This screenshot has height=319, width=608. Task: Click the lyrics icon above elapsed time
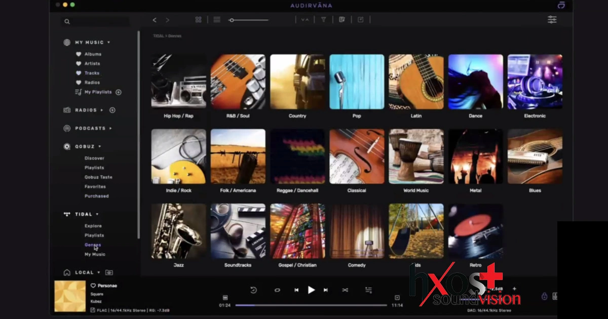pos(225,298)
